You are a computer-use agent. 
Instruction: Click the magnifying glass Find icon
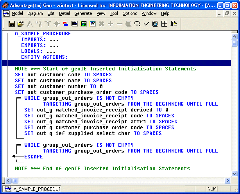click(x=137, y=24)
